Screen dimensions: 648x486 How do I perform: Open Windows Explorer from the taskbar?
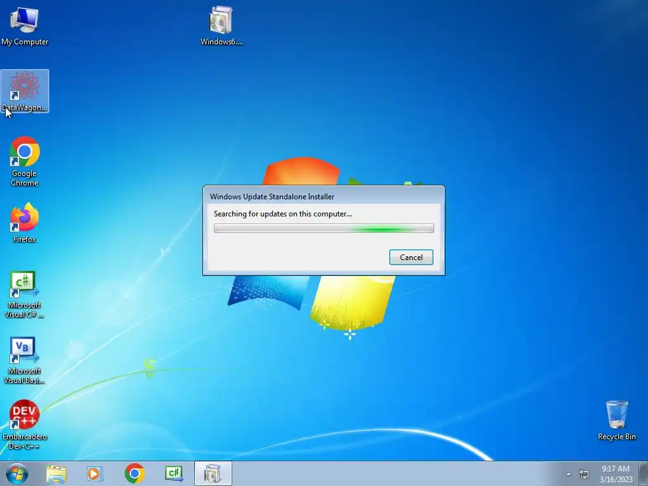coord(56,473)
